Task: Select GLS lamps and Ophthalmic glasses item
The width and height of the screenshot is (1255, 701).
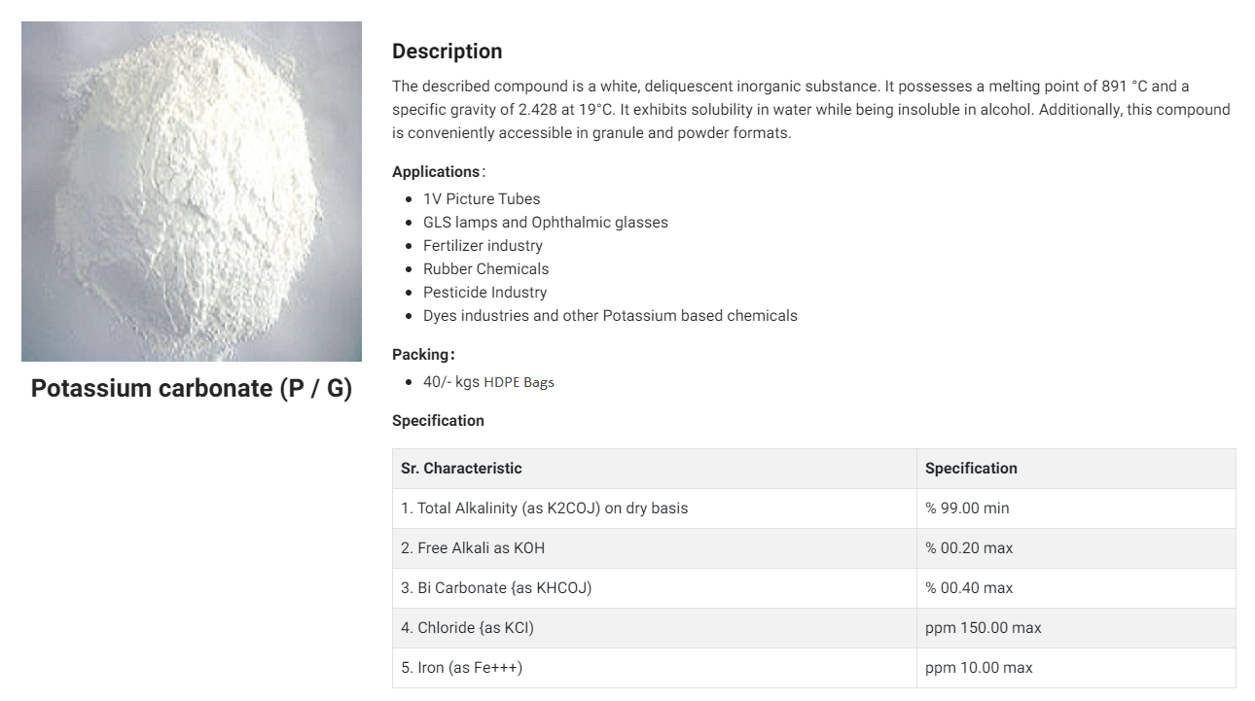Action: [546, 223]
